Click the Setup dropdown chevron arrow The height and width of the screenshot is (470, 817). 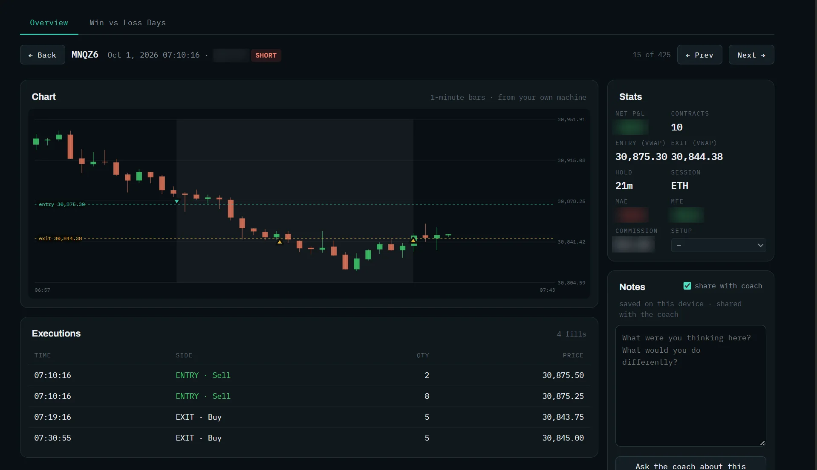[x=760, y=245]
